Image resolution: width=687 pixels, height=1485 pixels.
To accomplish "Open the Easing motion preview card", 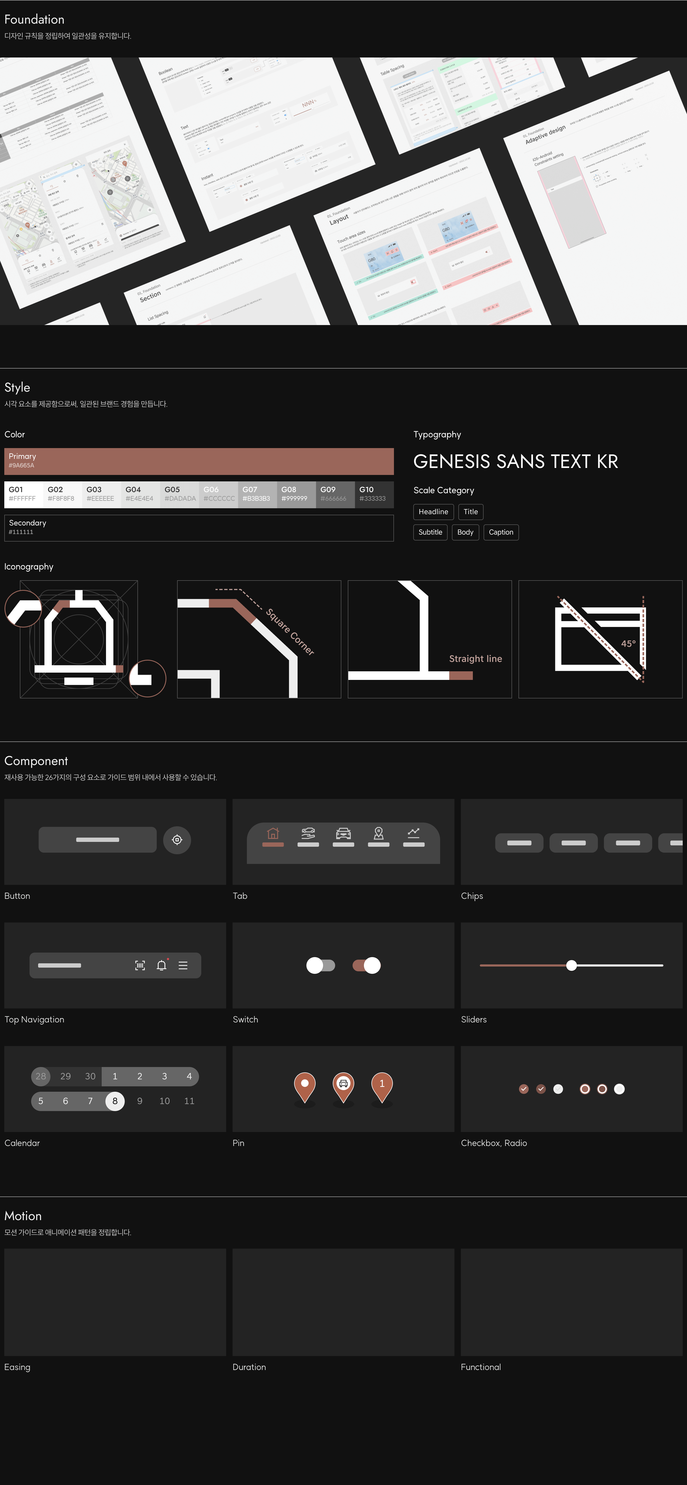I will click(115, 1302).
